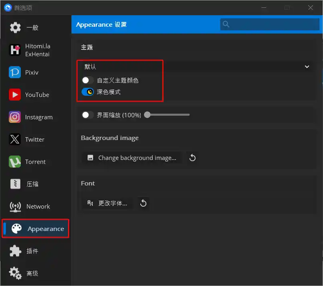Reset font using the revert arrow icon

pyautogui.click(x=143, y=203)
